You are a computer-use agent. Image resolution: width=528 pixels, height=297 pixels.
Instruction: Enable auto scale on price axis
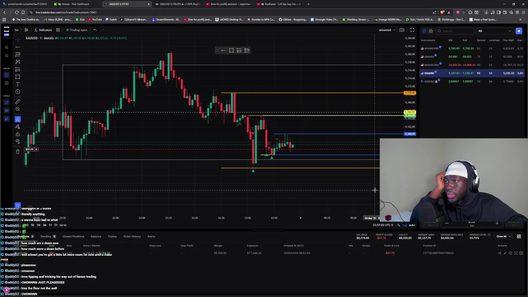(412, 225)
